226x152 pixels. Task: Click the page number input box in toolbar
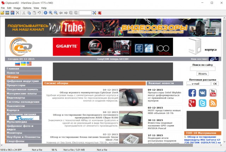tap(85, 13)
